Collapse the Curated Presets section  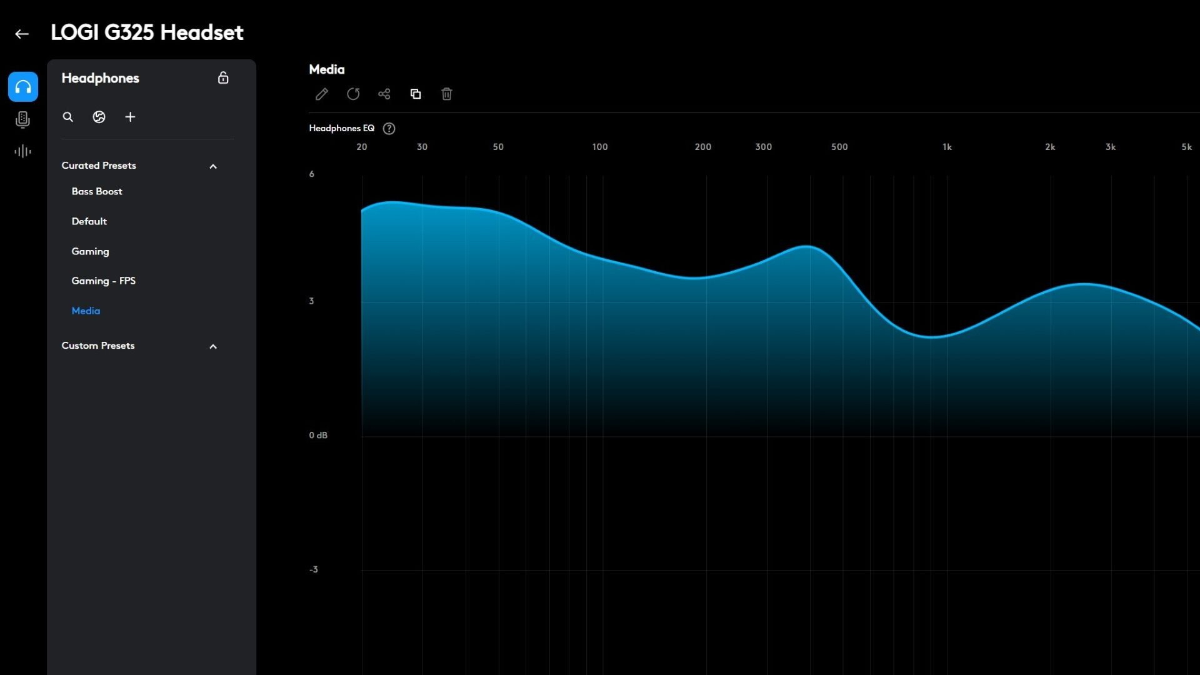tap(213, 166)
